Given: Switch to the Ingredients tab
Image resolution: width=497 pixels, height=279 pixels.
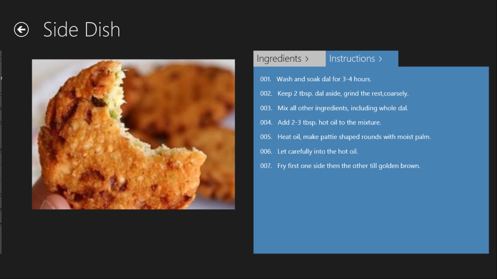Looking at the screenshot, I should pos(279,58).
